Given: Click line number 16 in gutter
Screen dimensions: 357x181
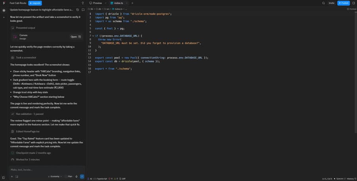Looking at the screenshot, I should [90, 69].
